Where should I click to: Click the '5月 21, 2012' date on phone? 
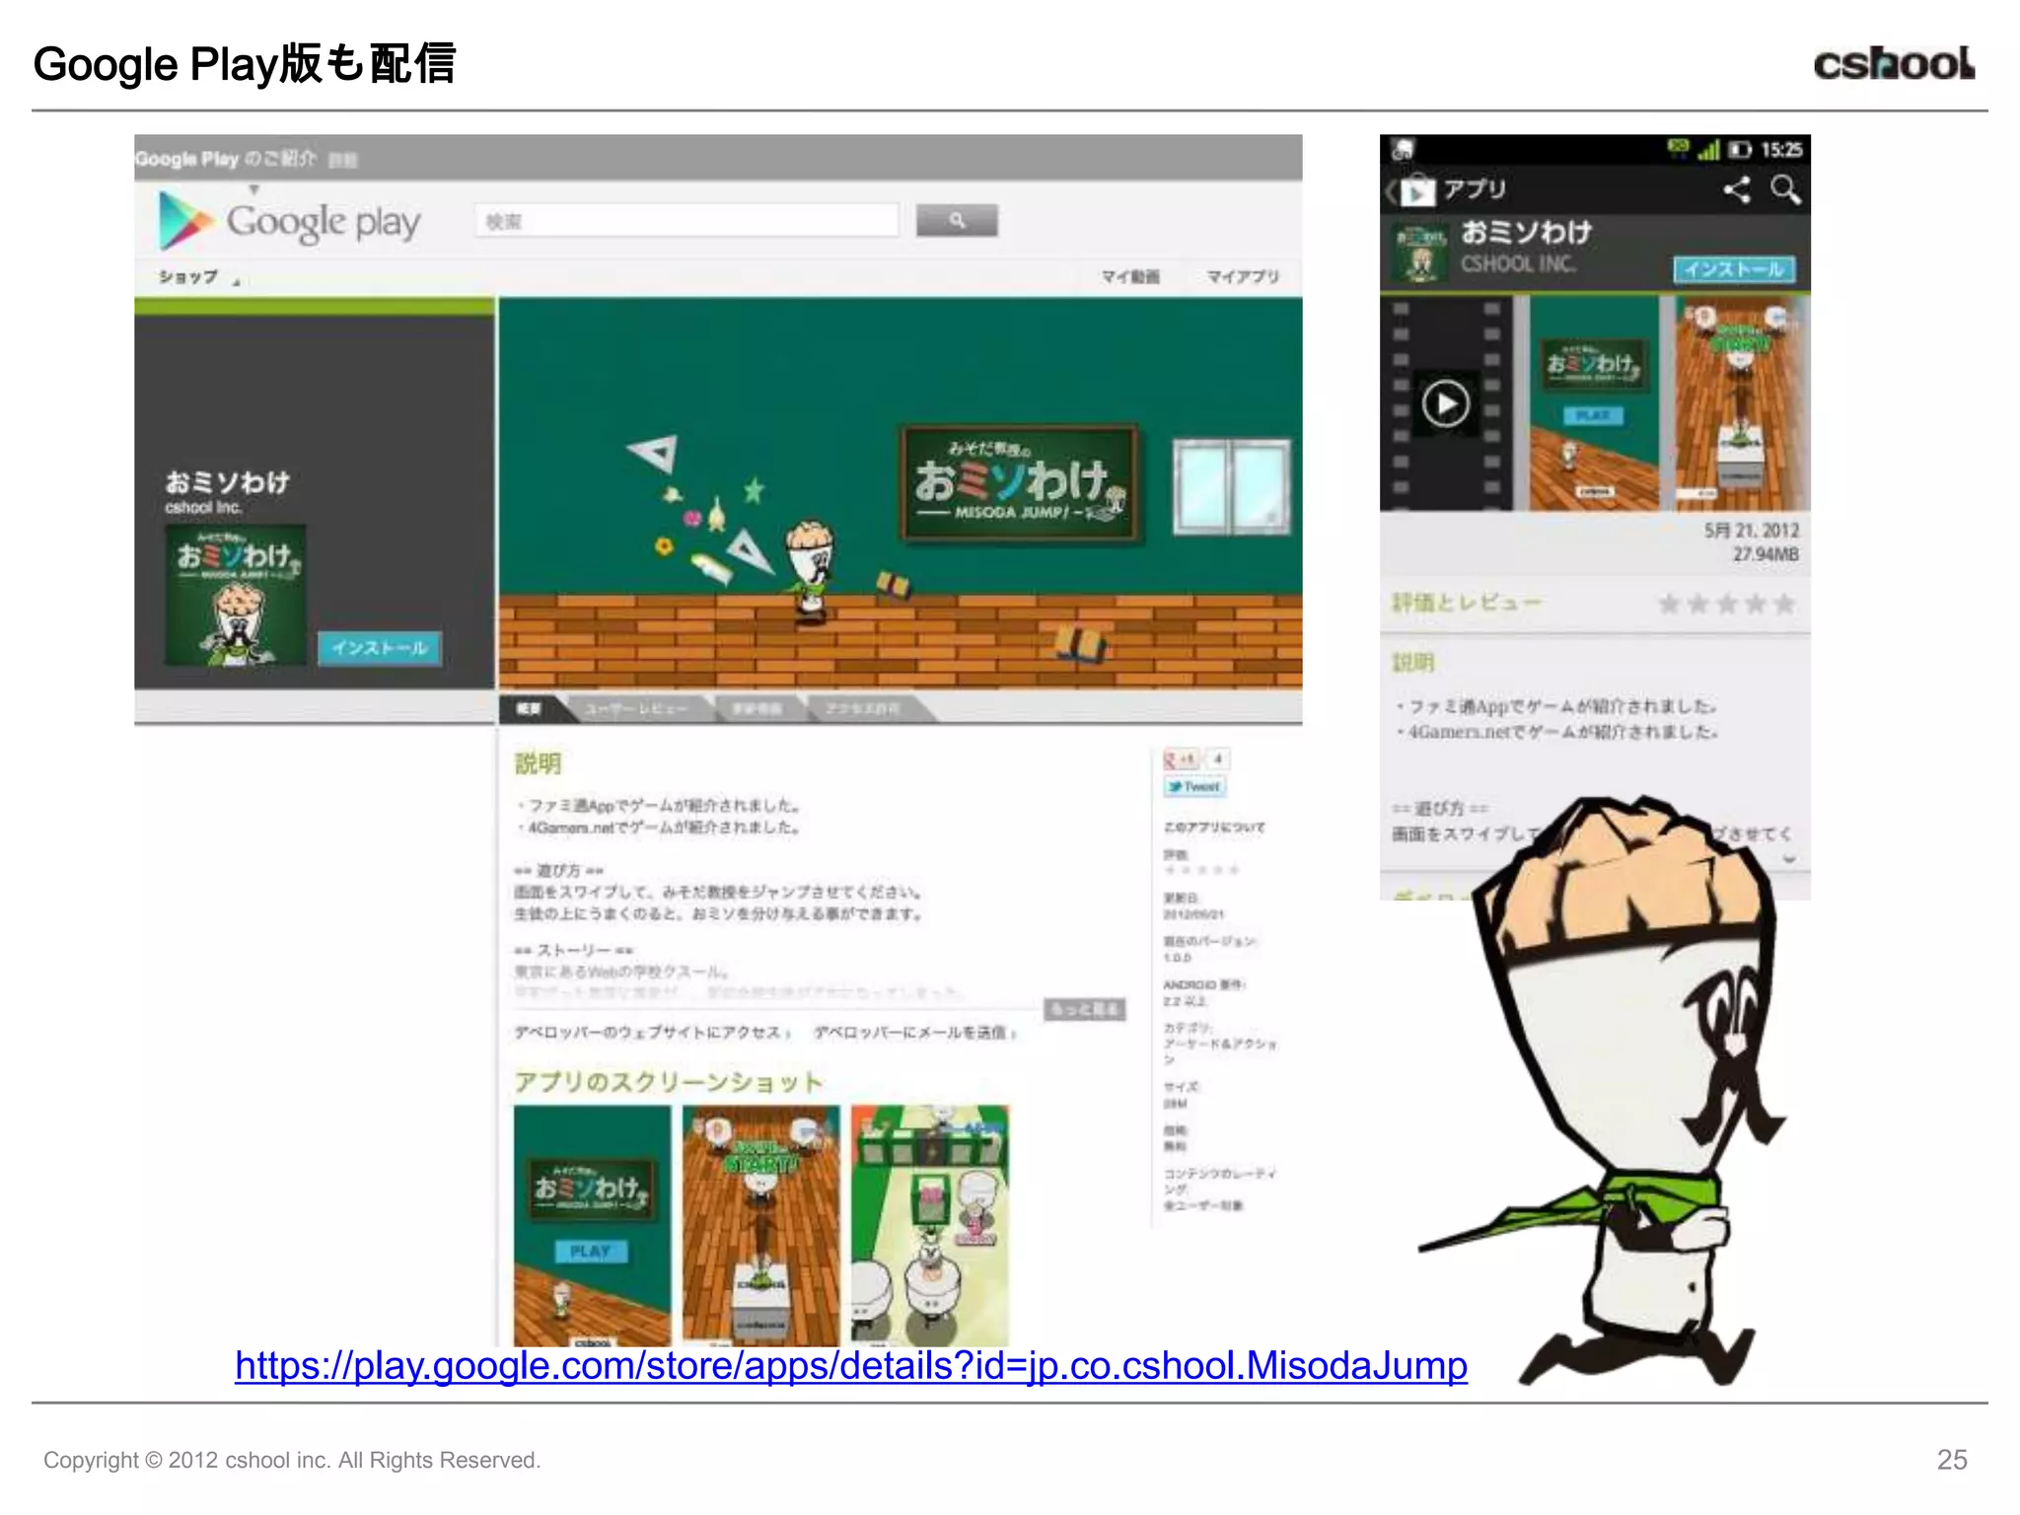(x=1752, y=531)
